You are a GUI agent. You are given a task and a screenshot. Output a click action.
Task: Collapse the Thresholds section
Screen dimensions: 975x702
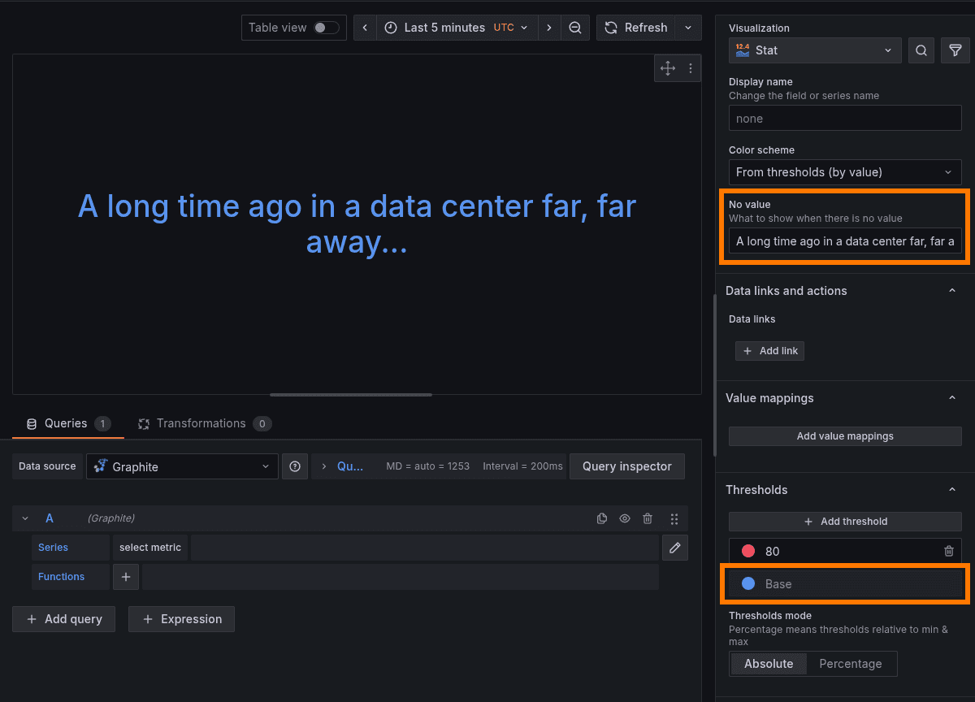[952, 489]
